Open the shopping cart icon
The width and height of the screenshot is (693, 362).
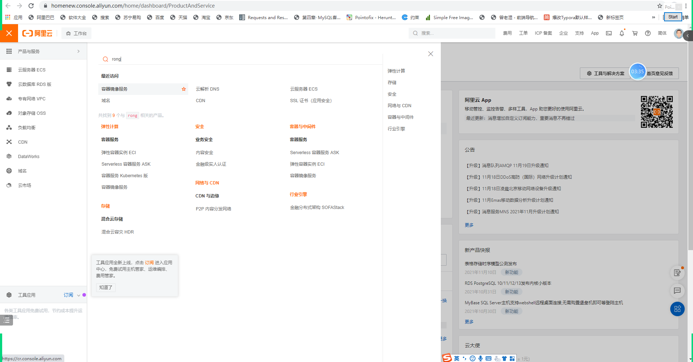[x=635, y=33]
